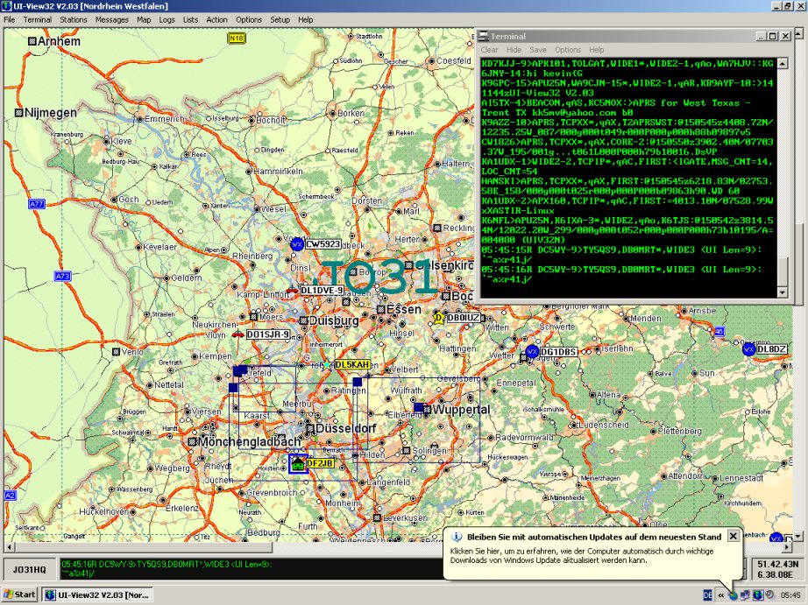Open the Lists menu
This screenshot has width=808, height=605.
click(x=190, y=19)
